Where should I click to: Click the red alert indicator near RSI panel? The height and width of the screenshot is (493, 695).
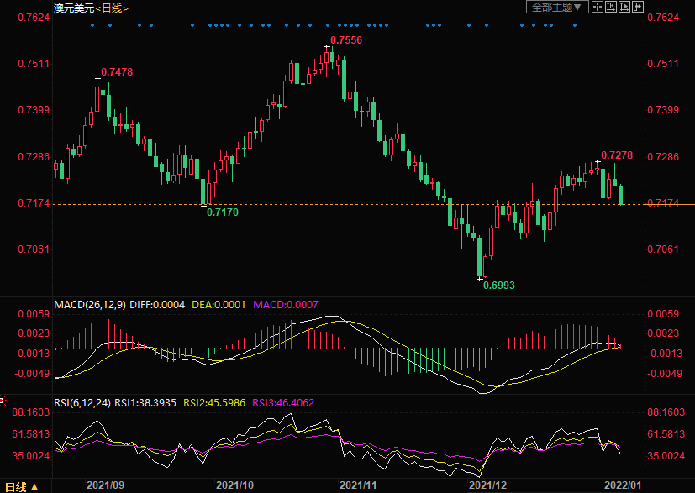(3, 401)
